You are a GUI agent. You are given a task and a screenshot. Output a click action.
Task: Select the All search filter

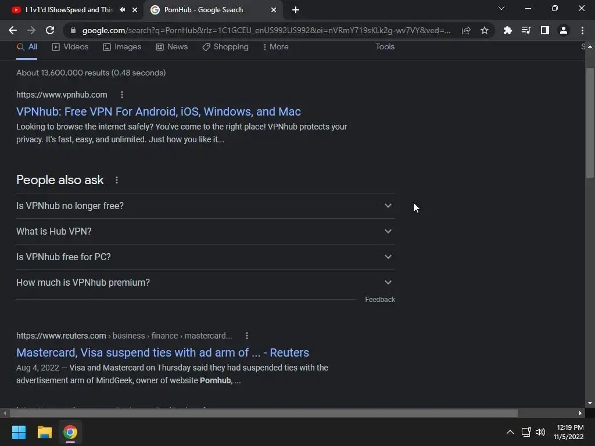coord(27,47)
